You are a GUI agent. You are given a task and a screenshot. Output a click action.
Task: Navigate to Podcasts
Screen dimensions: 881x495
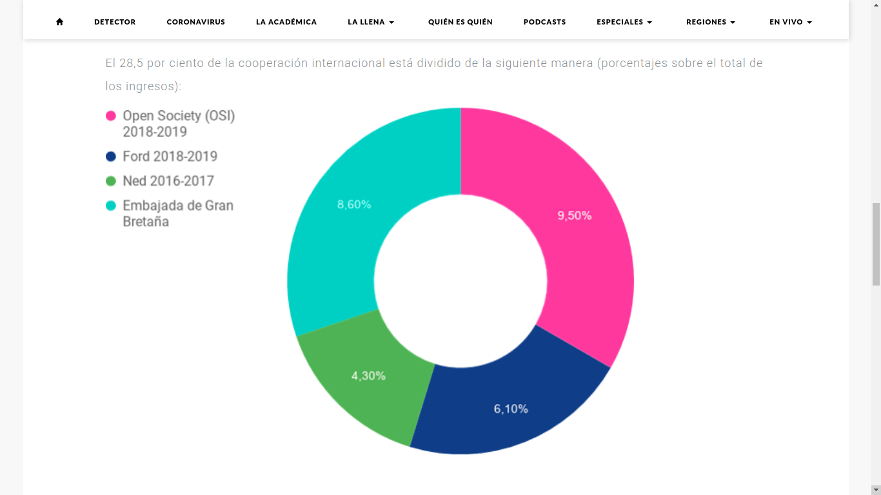coord(544,22)
